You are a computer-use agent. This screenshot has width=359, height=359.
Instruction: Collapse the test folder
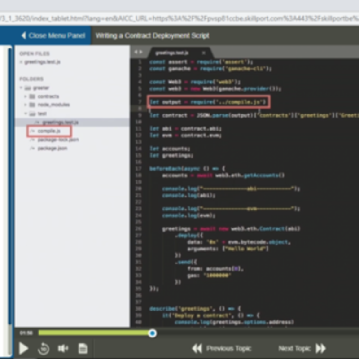[26, 114]
